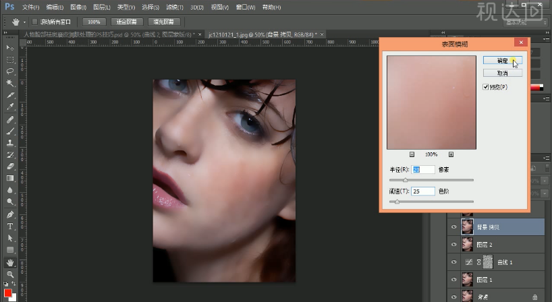Select the Rectangle shape tool
This screenshot has height=302, width=552.
click(x=10, y=250)
